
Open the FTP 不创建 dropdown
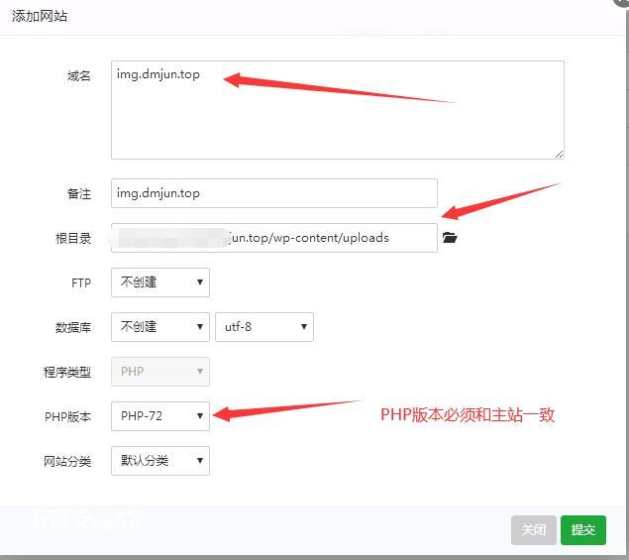[160, 282]
